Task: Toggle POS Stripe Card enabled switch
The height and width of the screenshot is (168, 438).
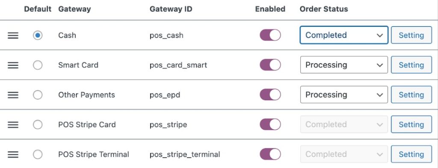Action: click(270, 124)
